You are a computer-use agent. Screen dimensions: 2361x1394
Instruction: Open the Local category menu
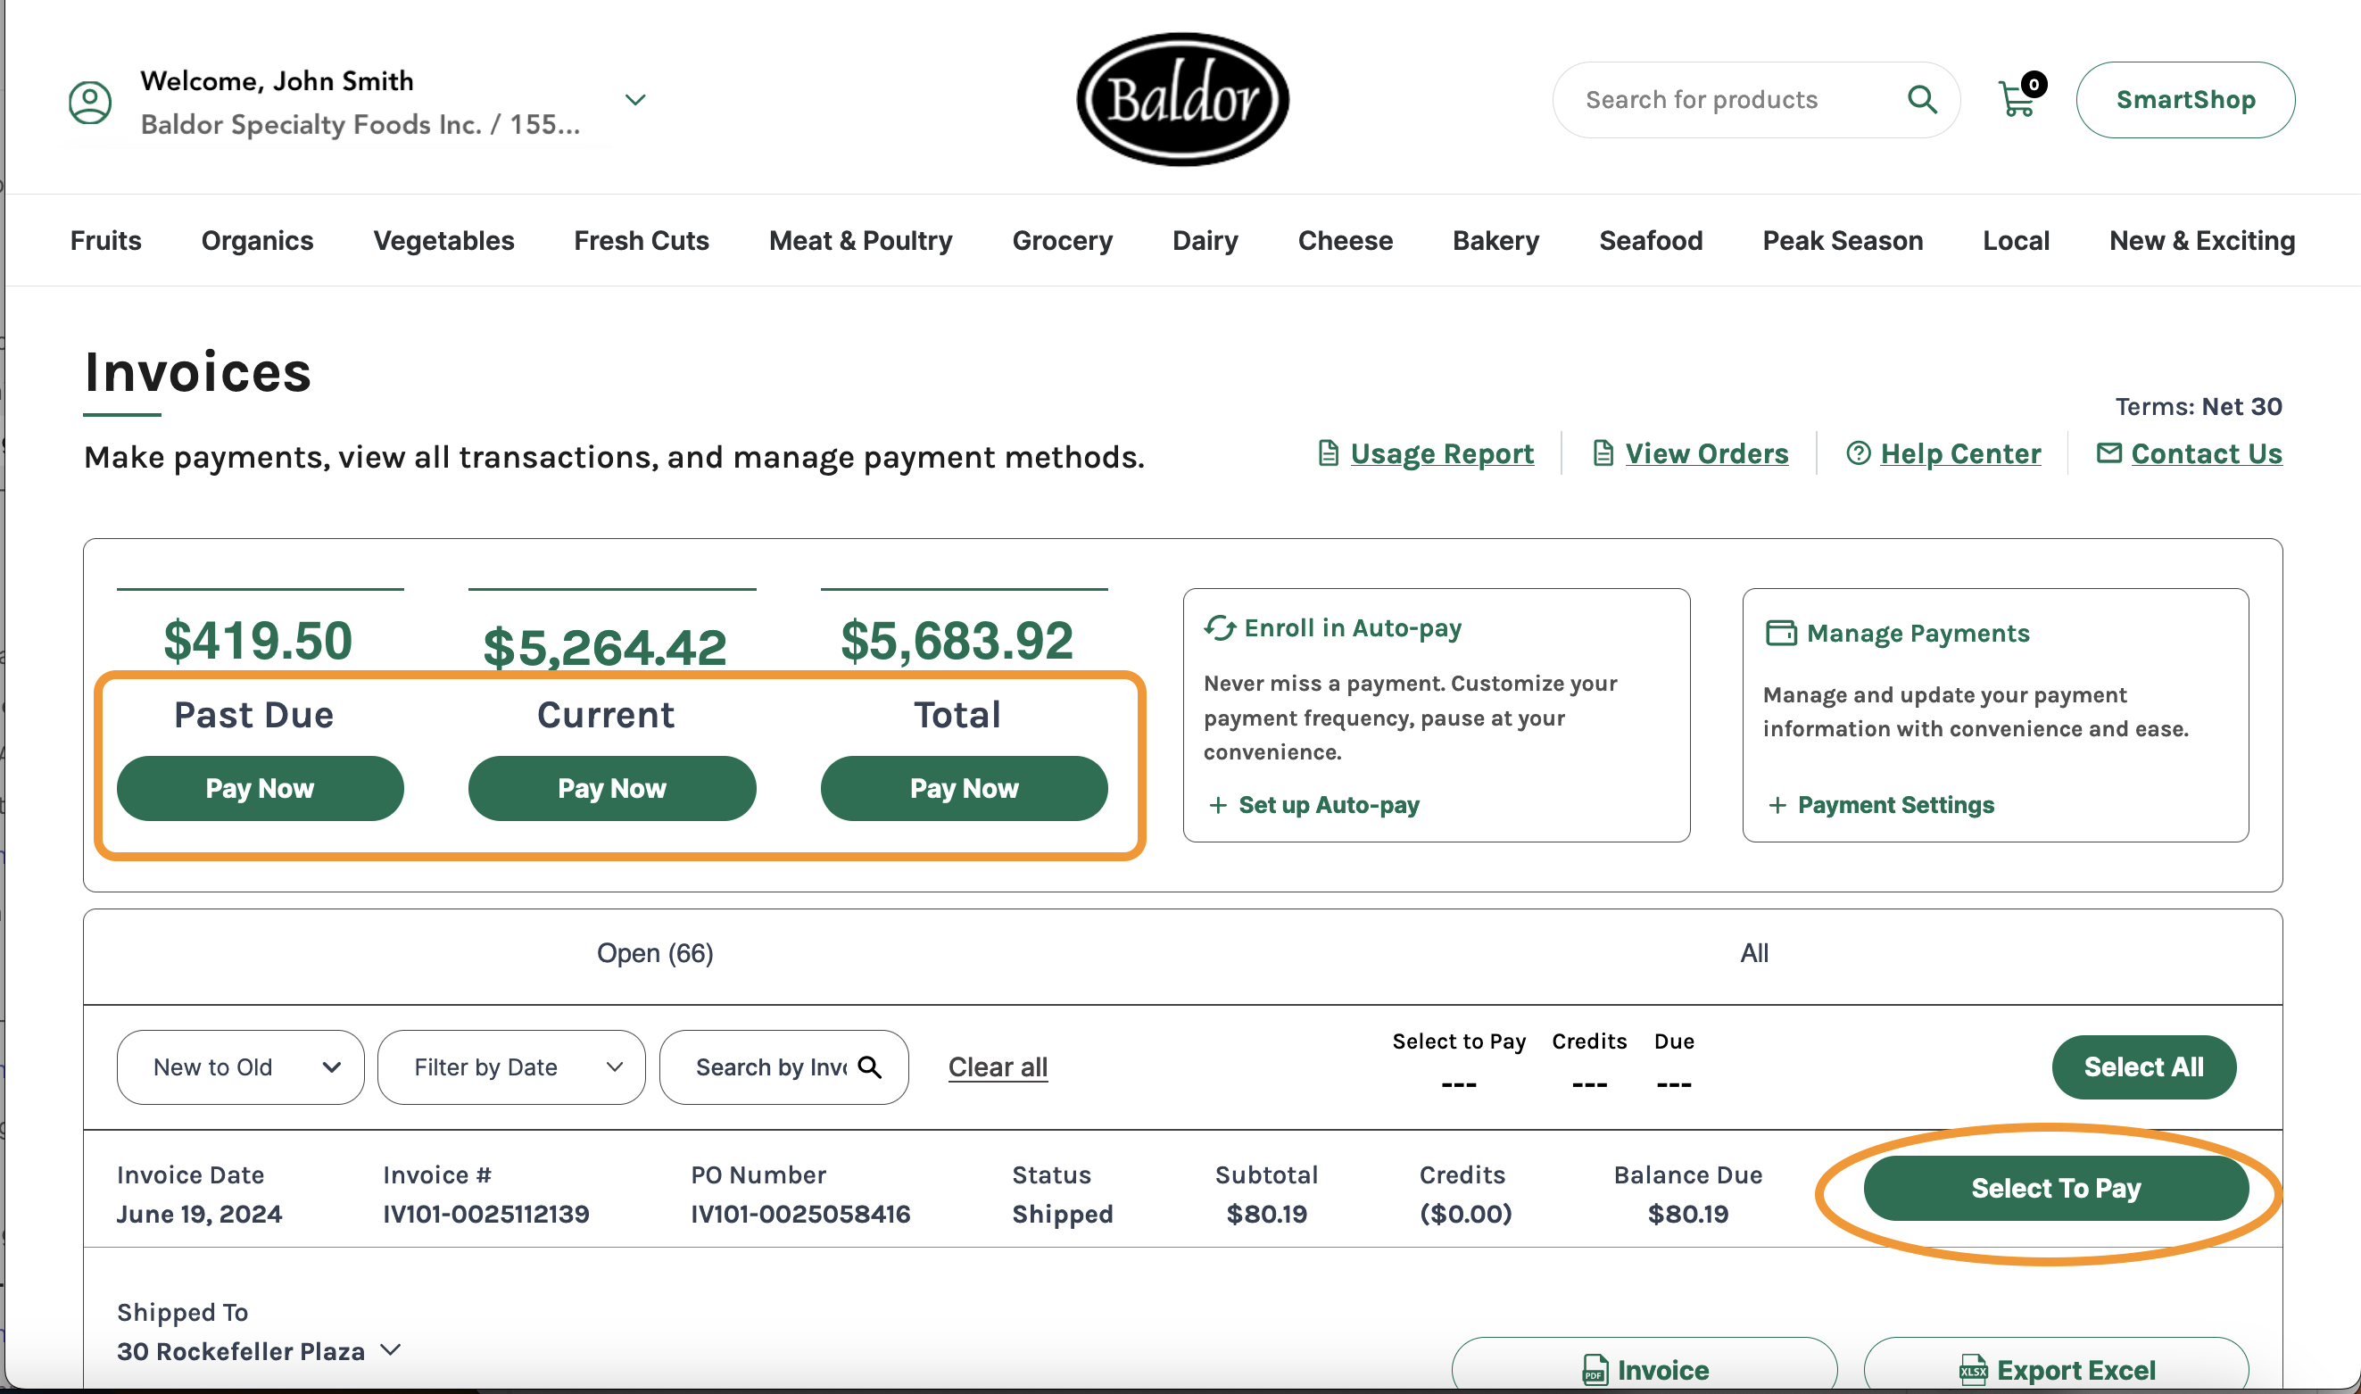click(2016, 240)
